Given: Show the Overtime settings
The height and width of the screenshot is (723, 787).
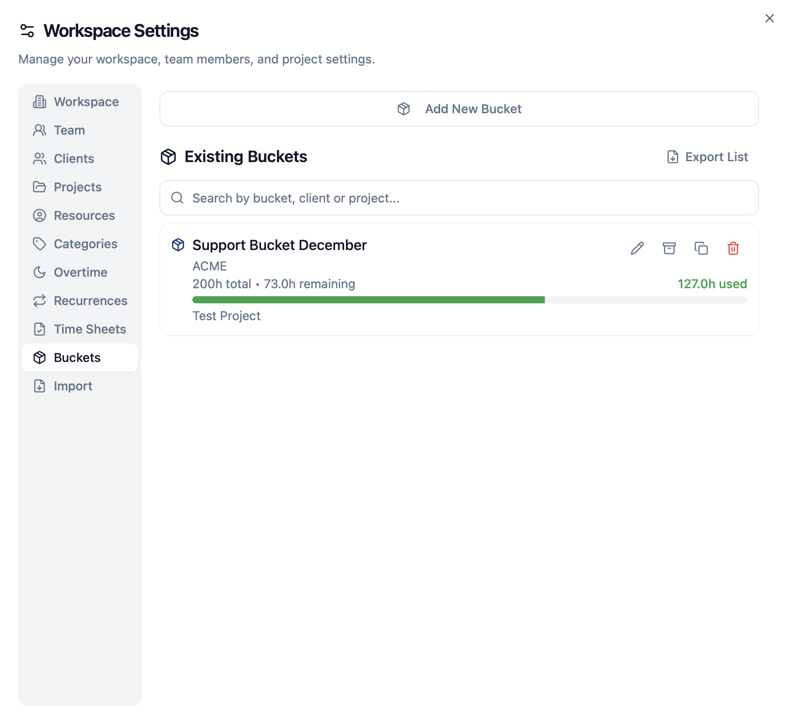Looking at the screenshot, I should click(80, 272).
